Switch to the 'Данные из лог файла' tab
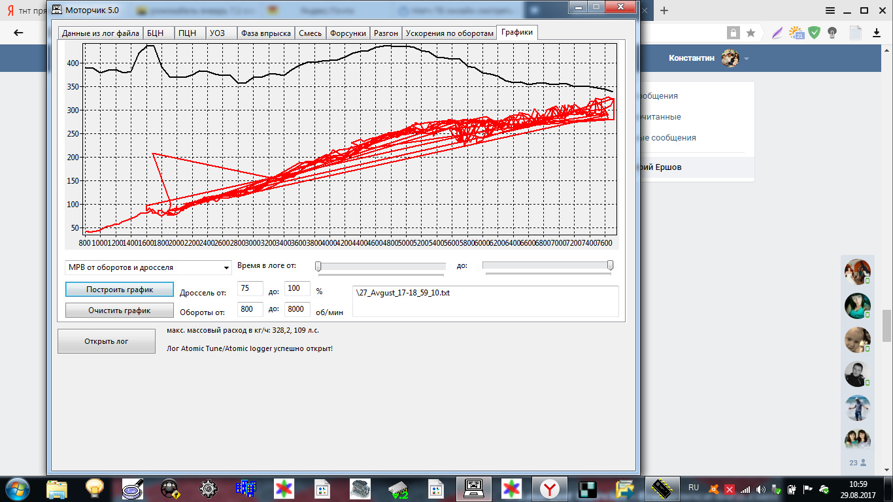The image size is (893, 502). point(101,33)
